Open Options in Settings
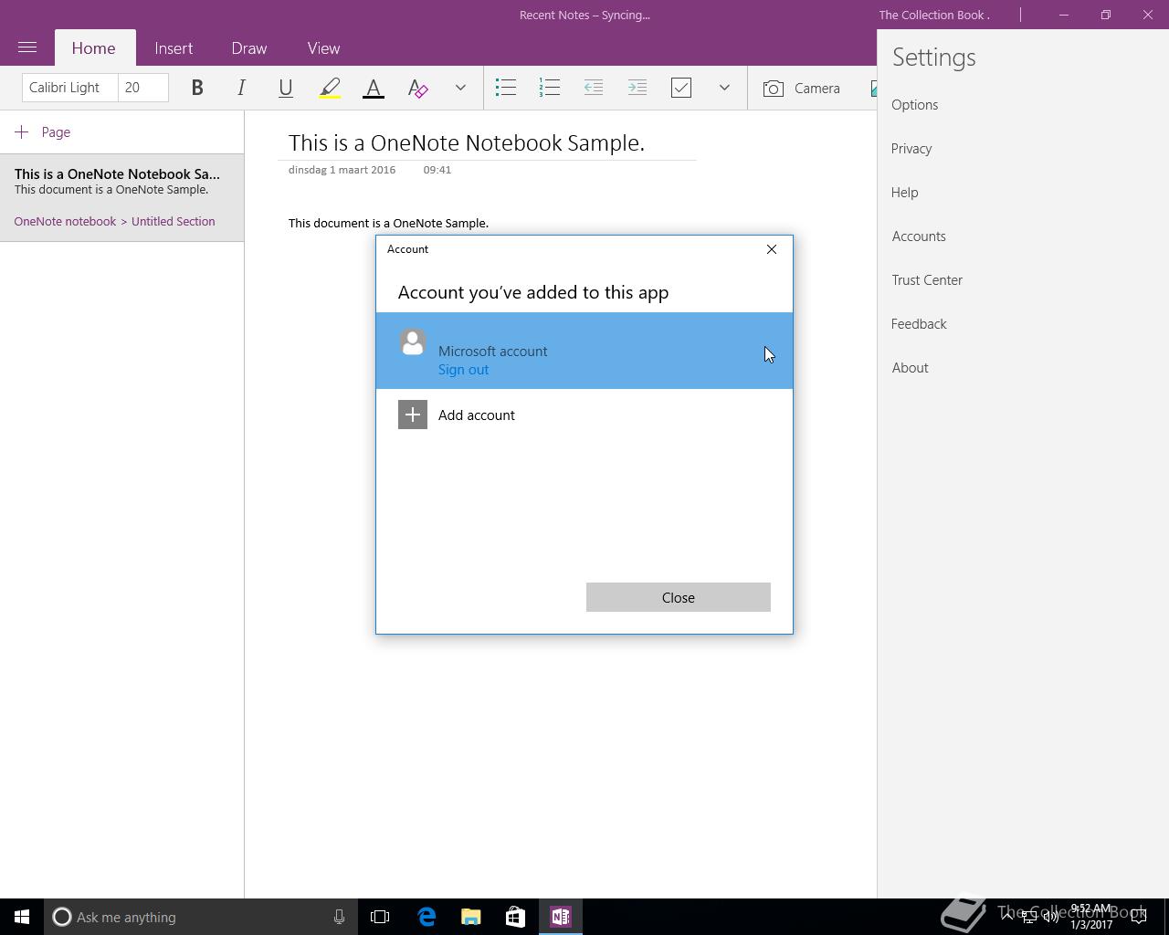This screenshot has height=935, width=1169. point(915,105)
